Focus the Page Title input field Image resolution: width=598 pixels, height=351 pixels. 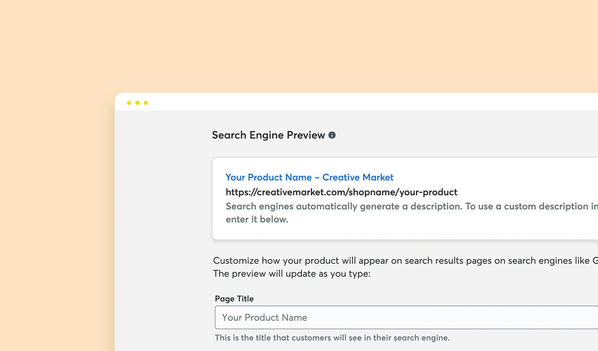click(406, 317)
